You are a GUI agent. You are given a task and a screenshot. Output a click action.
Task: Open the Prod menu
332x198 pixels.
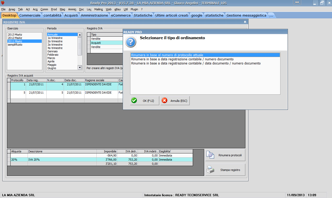pos(54,9)
